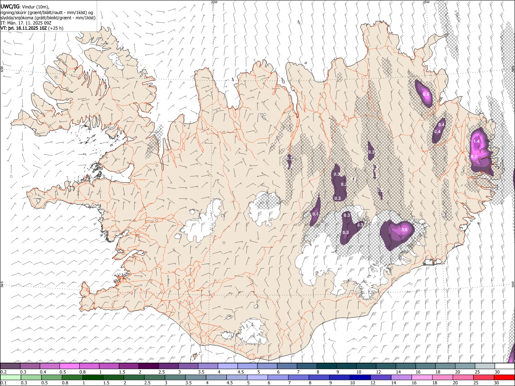Click the pale green bottom-row swatch for 0.1
The width and height of the screenshot is (515, 386).
10,377
